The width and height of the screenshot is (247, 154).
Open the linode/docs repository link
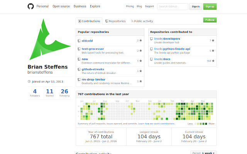pos(162,59)
